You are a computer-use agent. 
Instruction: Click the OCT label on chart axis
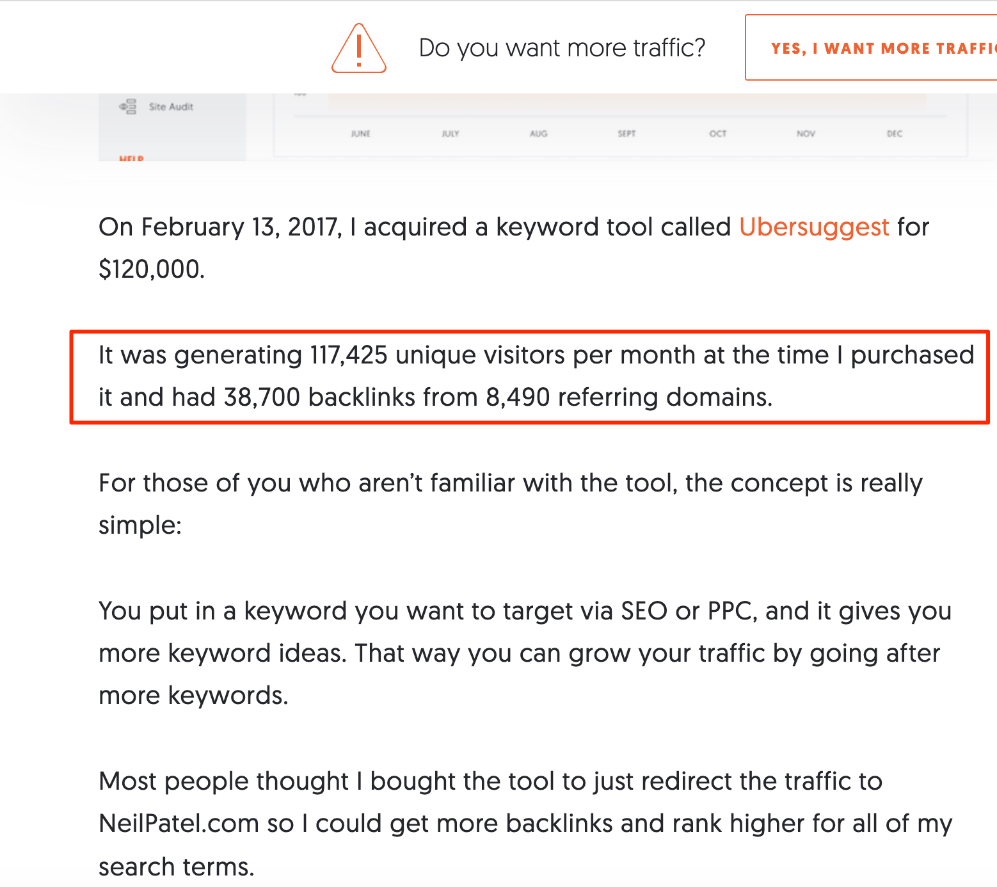(x=717, y=134)
